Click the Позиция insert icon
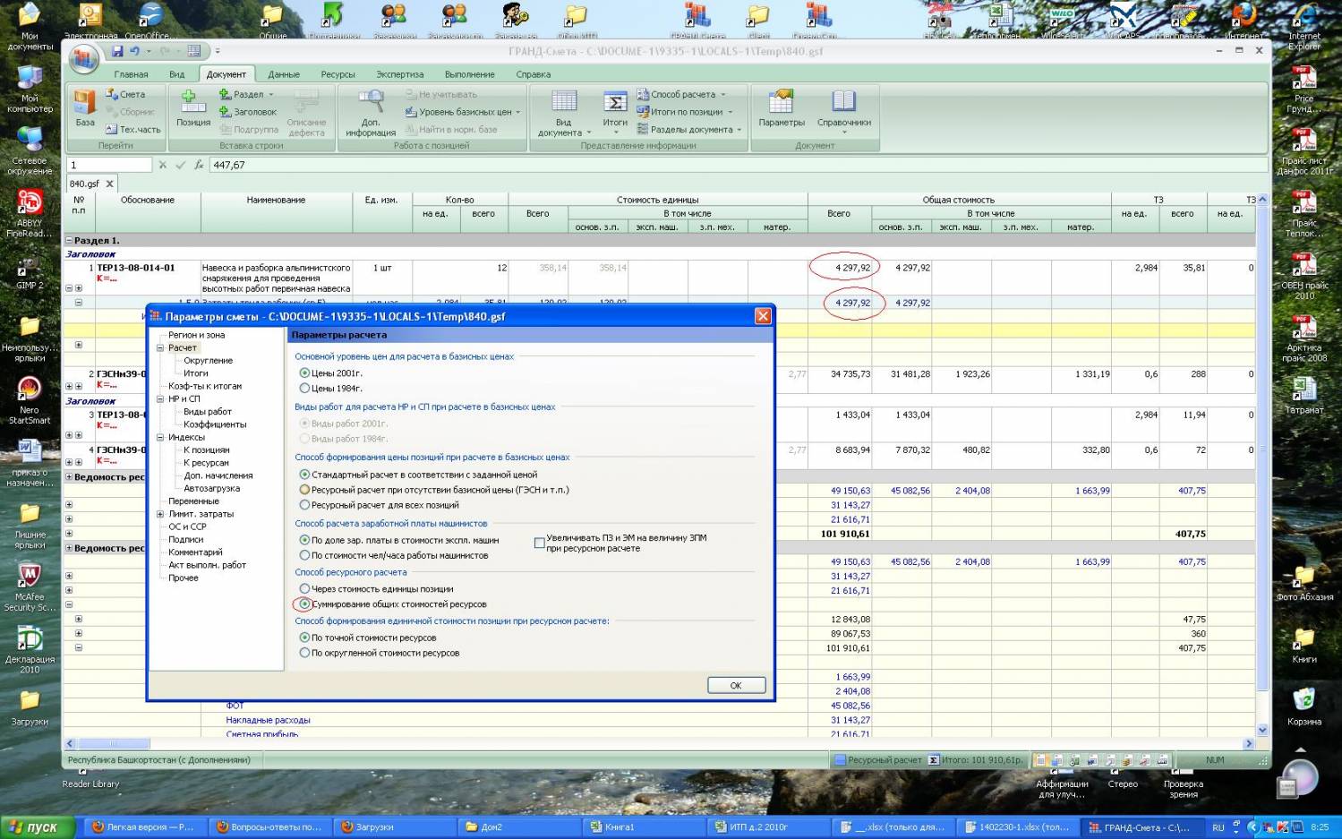Screen dimensions: 1342x839 (x=192, y=103)
